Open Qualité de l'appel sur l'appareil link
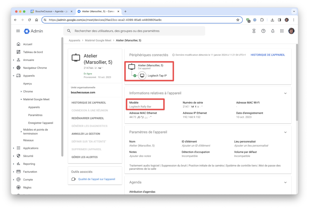Image resolution: width=309 pixels, height=209 pixels. (97, 179)
